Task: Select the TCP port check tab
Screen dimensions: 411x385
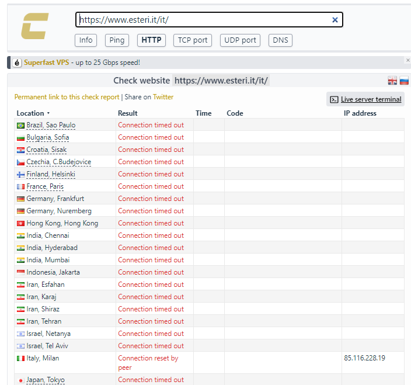Action: [193, 40]
